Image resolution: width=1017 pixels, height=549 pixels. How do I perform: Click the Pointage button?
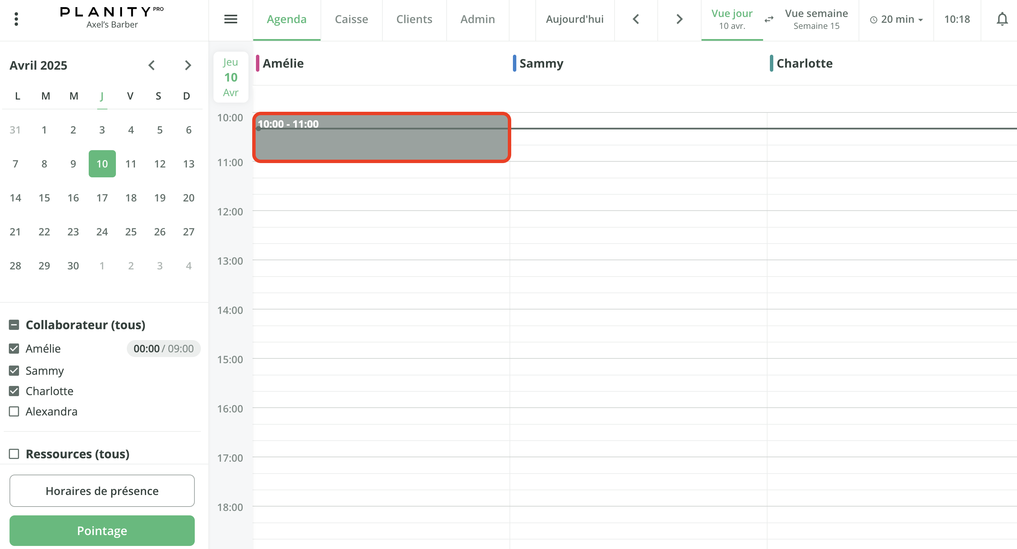[102, 530]
